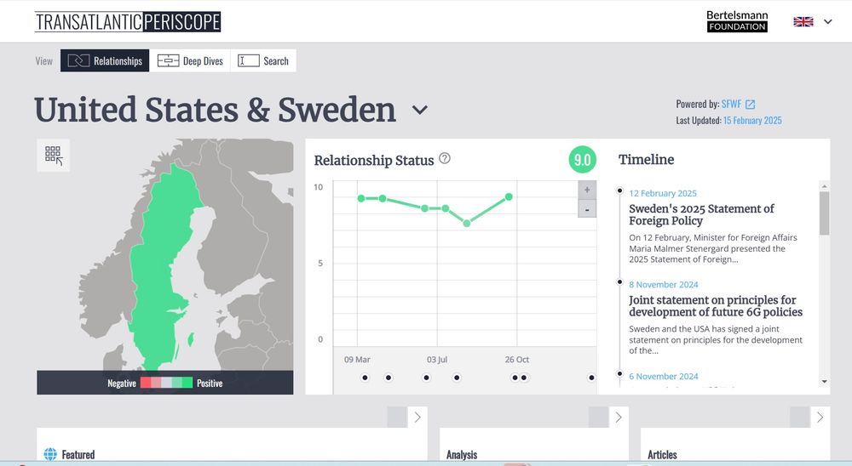Click the Featured globe icon
The image size is (852, 466).
(x=50, y=454)
